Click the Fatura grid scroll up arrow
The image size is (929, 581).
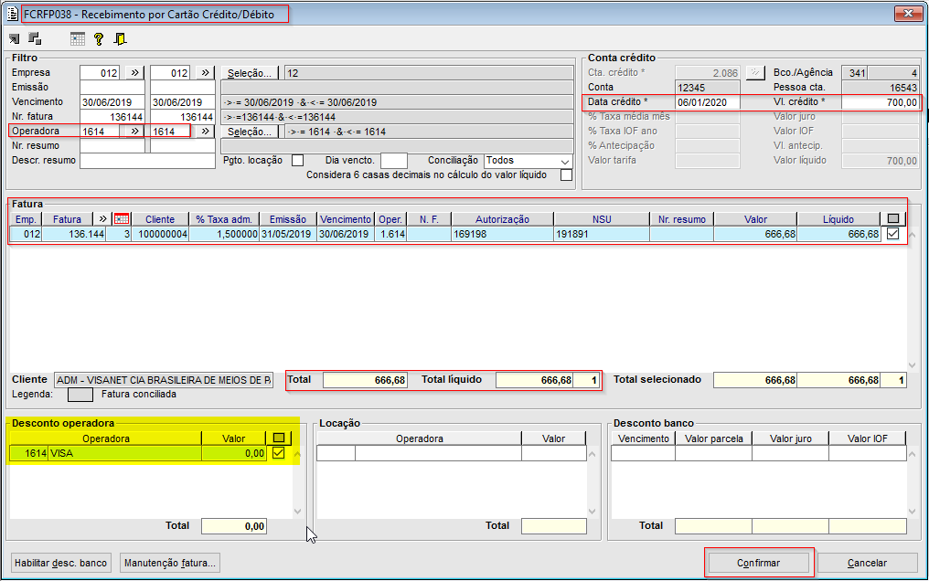pyautogui.click(x=913, y=235)
